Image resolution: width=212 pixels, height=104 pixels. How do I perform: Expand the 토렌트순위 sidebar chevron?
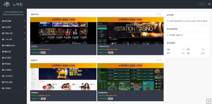tap(24, 33)
